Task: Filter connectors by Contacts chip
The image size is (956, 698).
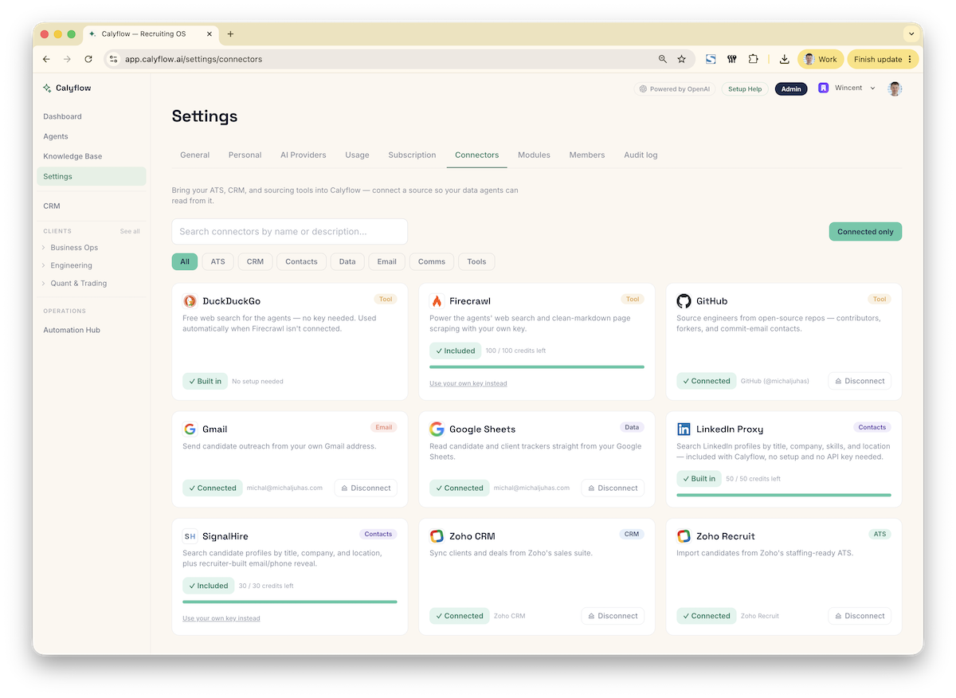Action: 301,261
